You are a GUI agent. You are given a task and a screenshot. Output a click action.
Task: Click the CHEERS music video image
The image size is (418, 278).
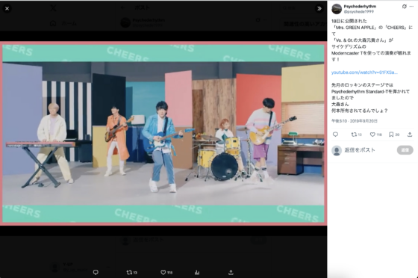[x=163, y=134]
